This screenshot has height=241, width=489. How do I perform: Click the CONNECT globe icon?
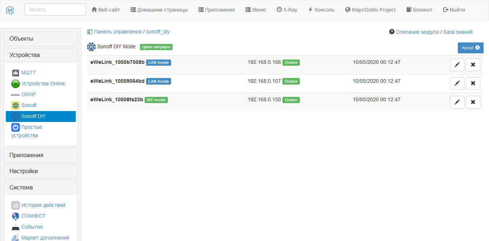coord(16,216)
